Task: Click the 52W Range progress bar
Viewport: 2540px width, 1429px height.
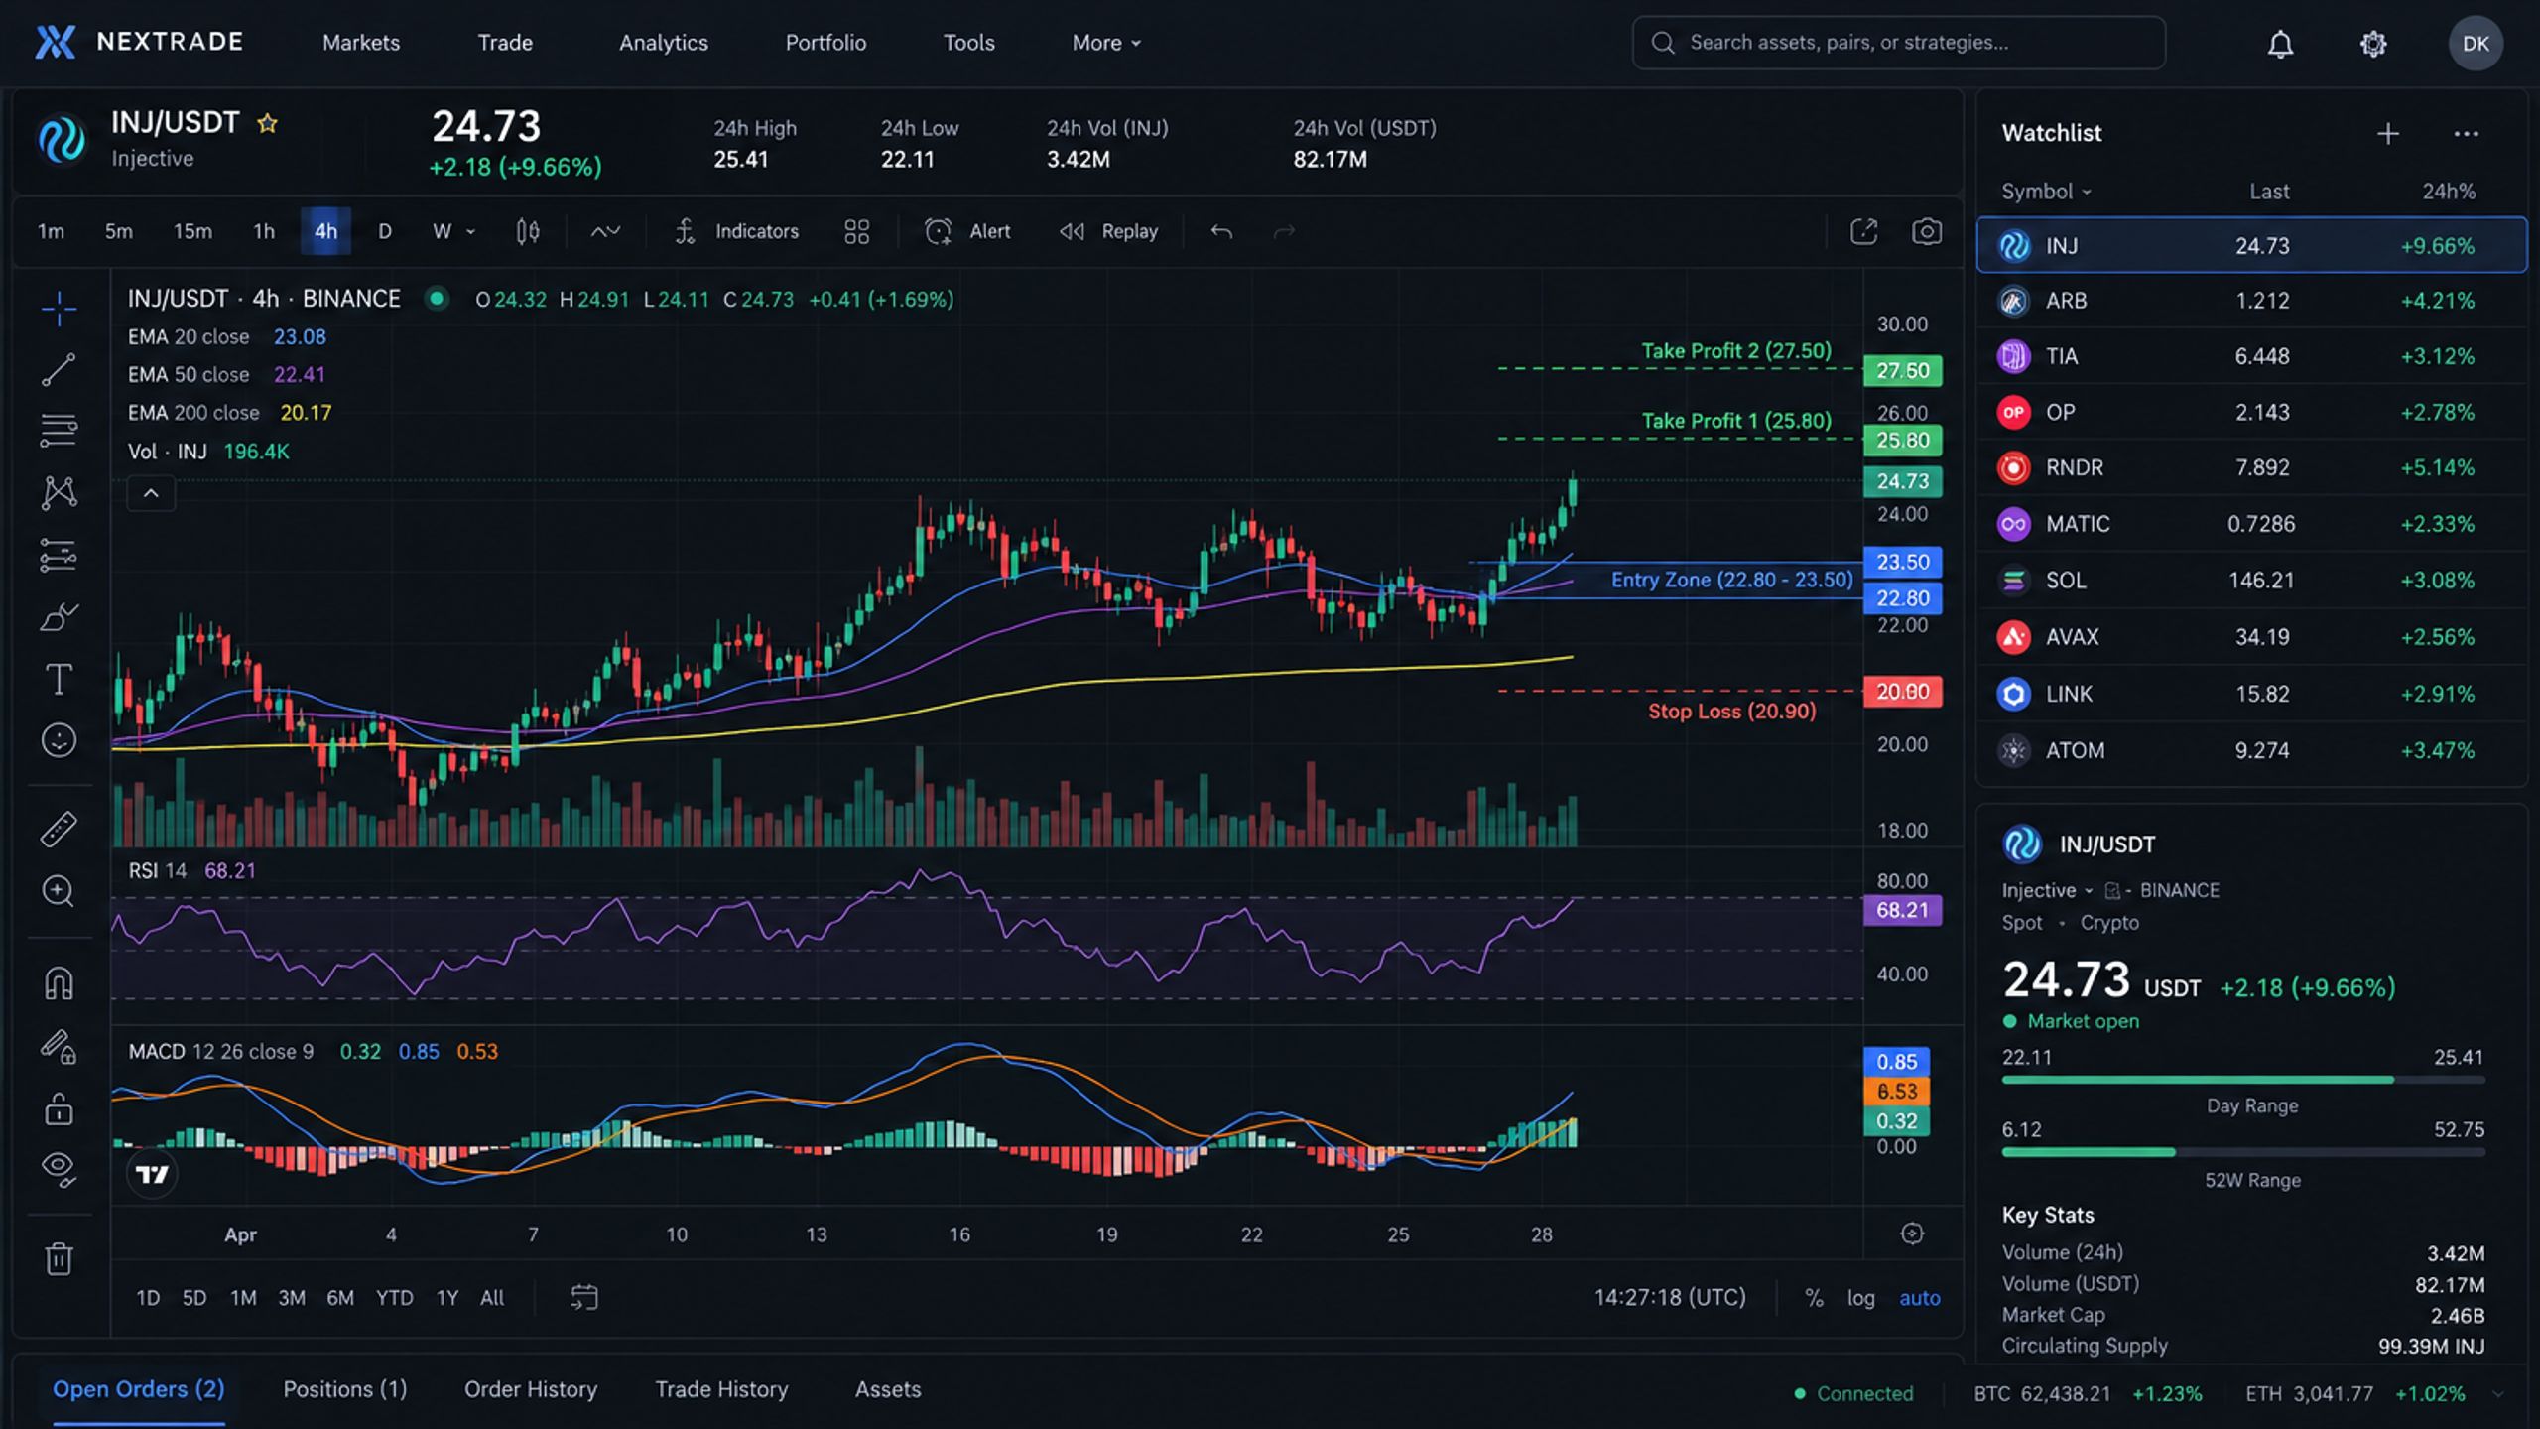Action: click(x=2243, y=1152)
